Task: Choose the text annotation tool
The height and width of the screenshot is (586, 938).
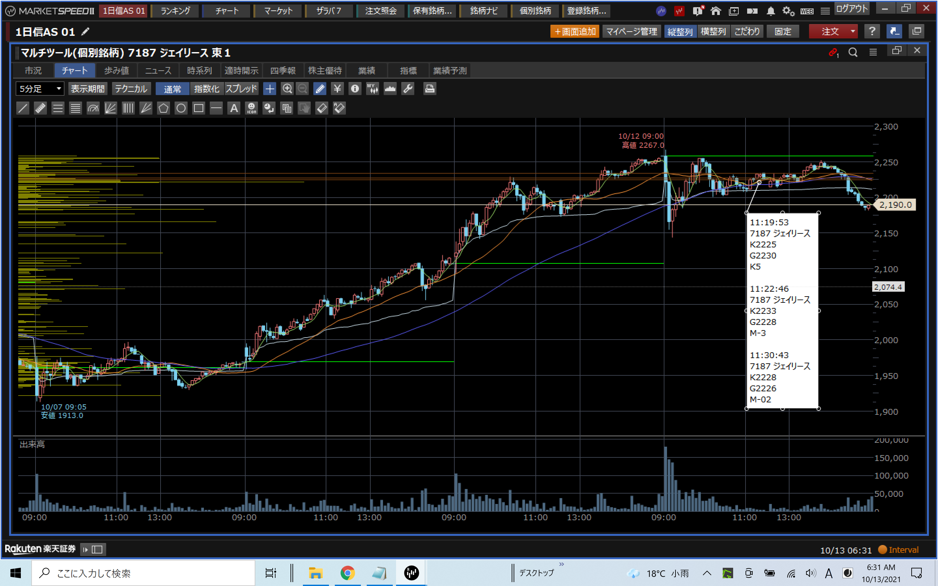Action: coord(234,108)
